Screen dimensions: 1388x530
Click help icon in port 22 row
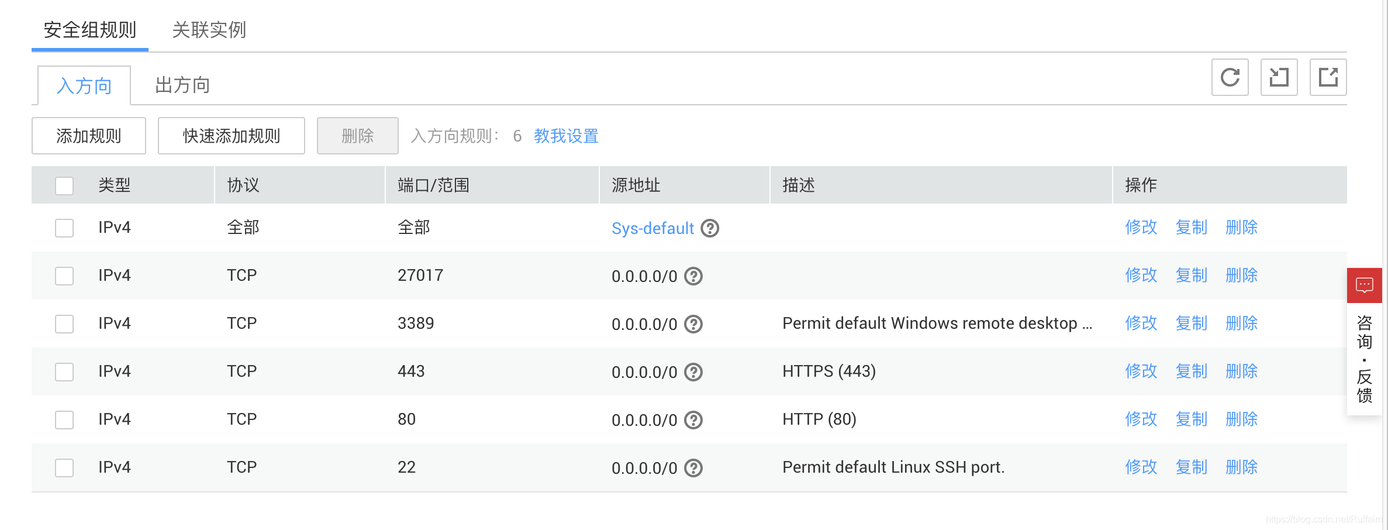[693, 468]
